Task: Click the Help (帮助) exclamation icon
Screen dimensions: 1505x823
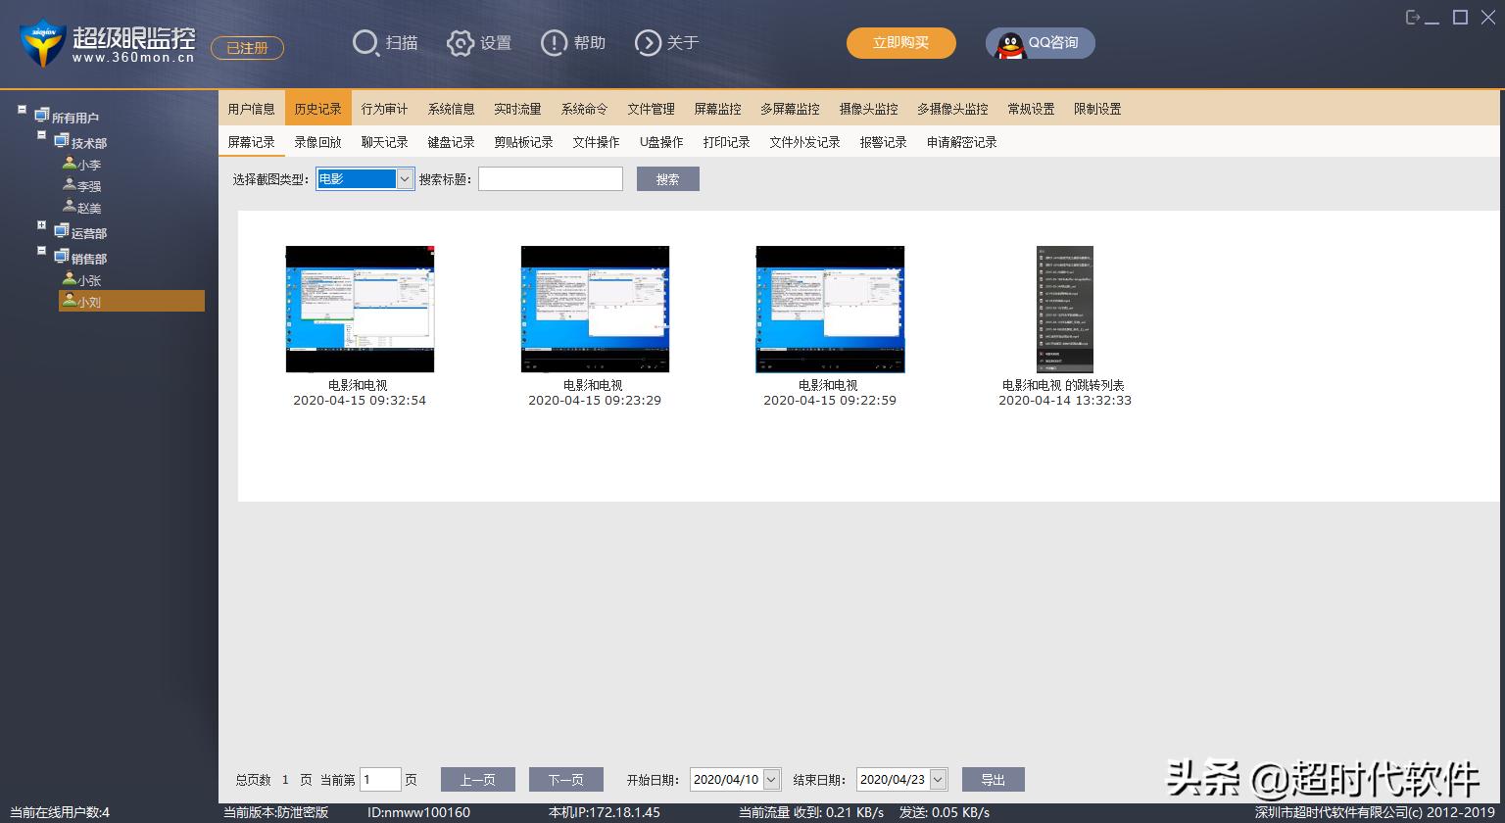Action: click(554, 43)
